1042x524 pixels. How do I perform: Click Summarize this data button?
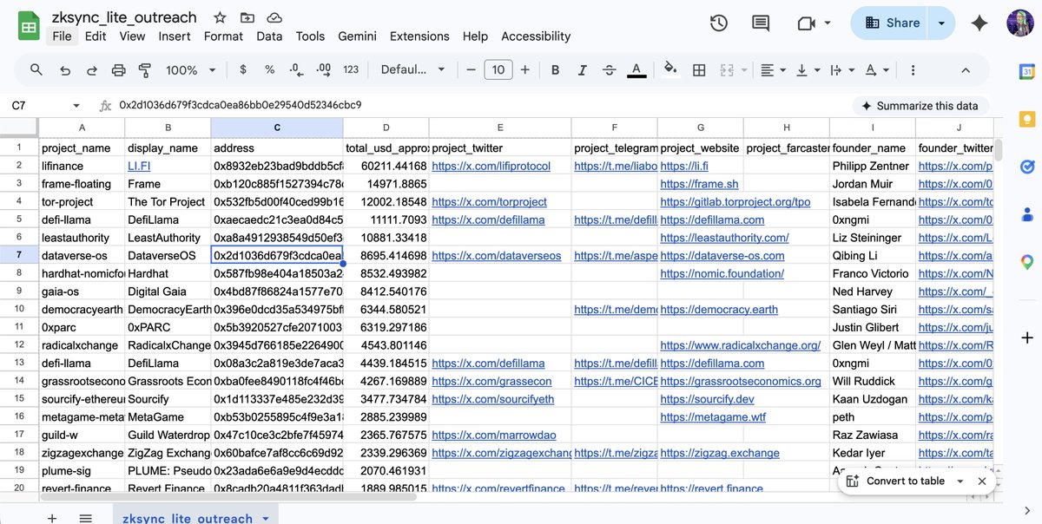pos(920,106)
